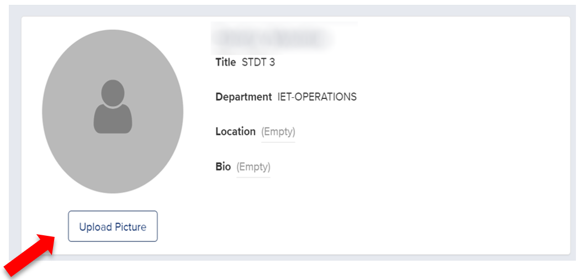Click the Title label
The image size is (582, 280).
pos(225,62)
